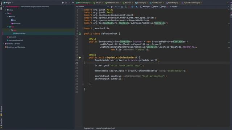232x130 pixels.
Task: Collapse the java folder under test
Action: click(x=10, y=30)
